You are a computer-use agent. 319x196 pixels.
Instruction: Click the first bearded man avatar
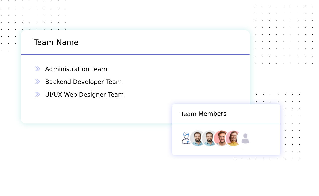pyautogui.click(x=197, y=138)
